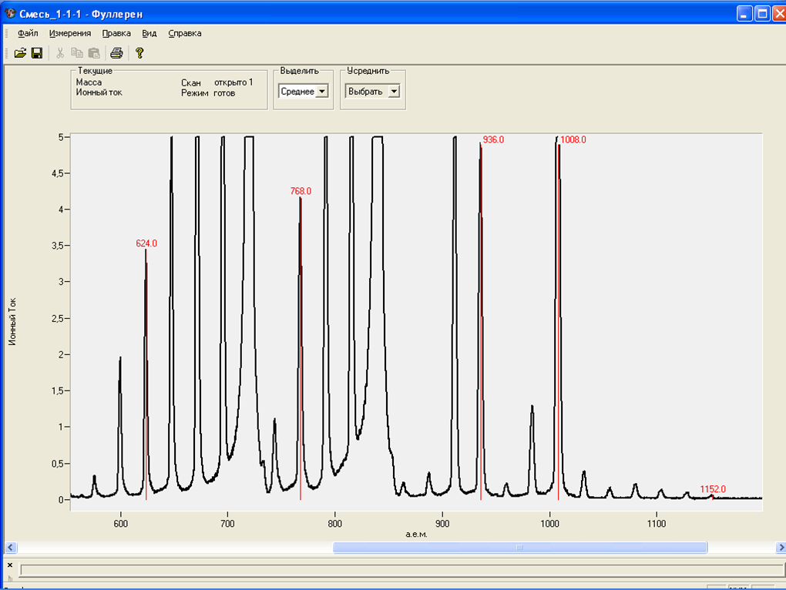786x590 pixels.
Task: Click the Cut scissors icon
Action: pyautogui.click(x=60, y=53)
